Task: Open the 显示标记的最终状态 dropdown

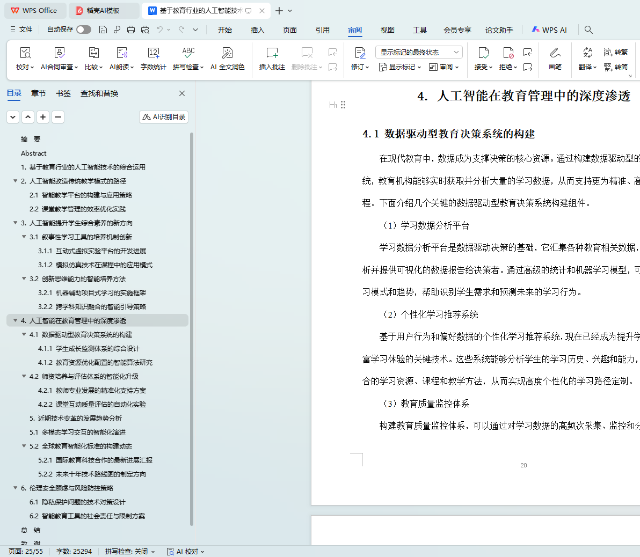Action: pyautogui.click(x=419, y=52)
